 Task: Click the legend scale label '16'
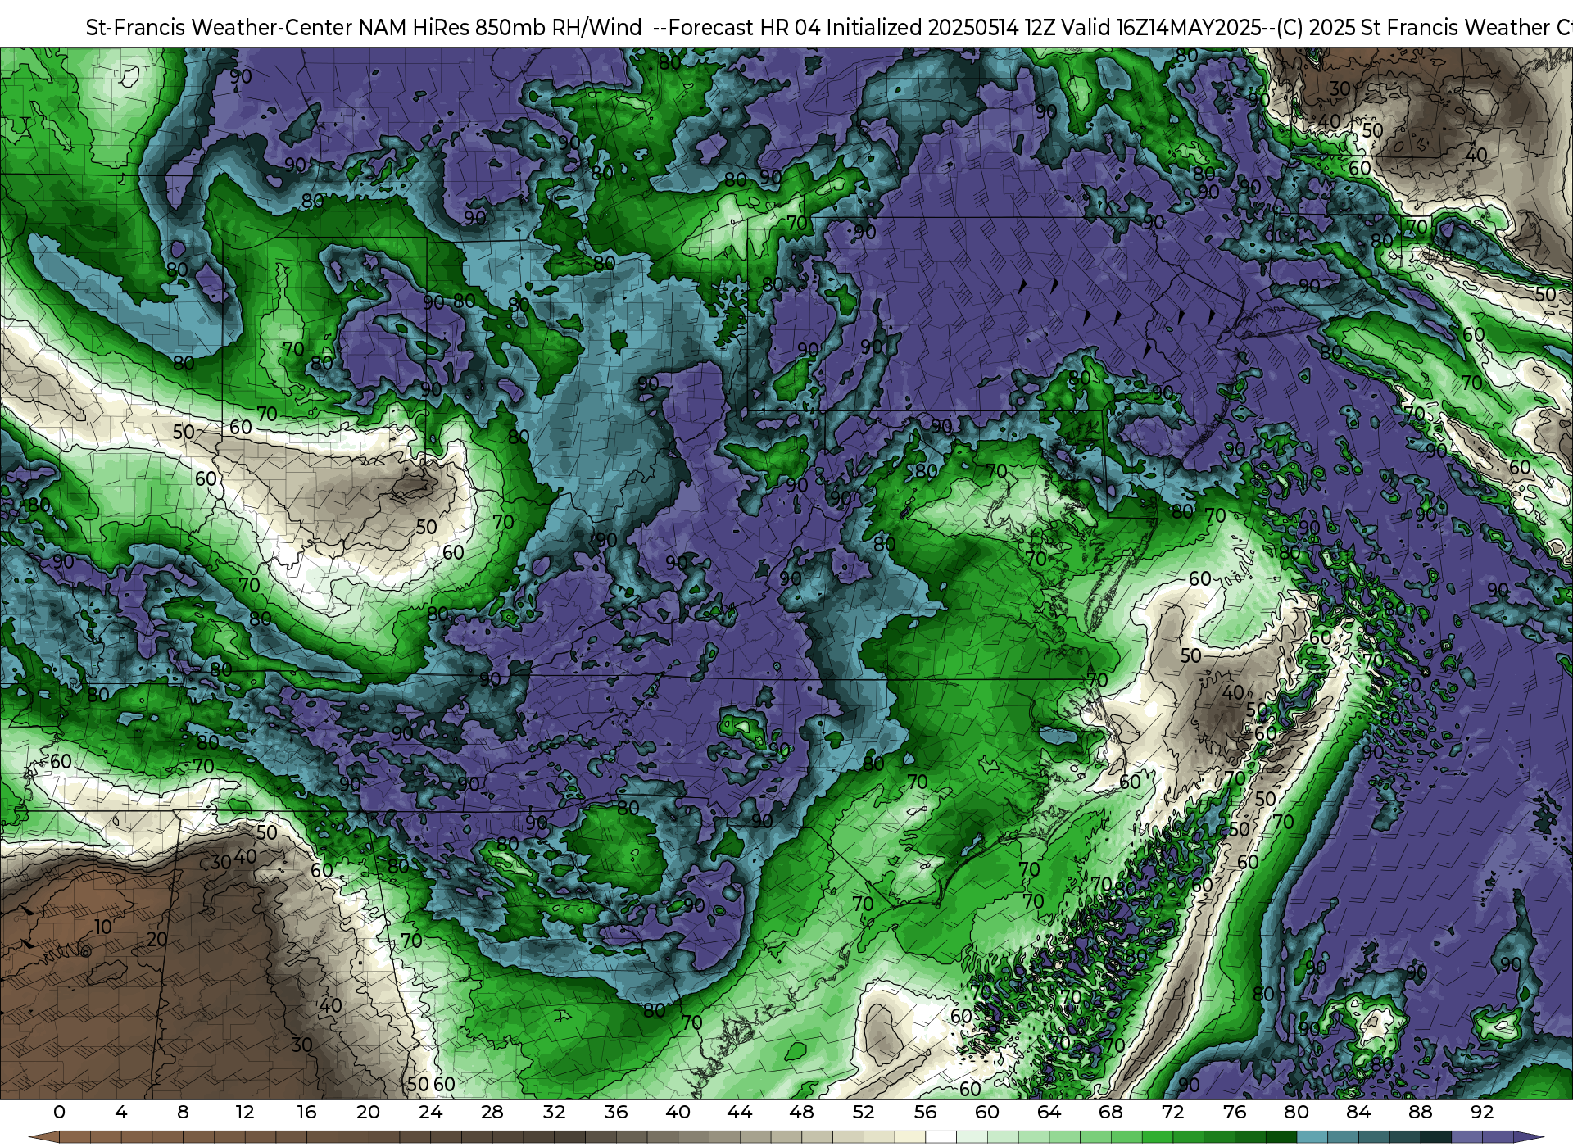click(306, 1112)
